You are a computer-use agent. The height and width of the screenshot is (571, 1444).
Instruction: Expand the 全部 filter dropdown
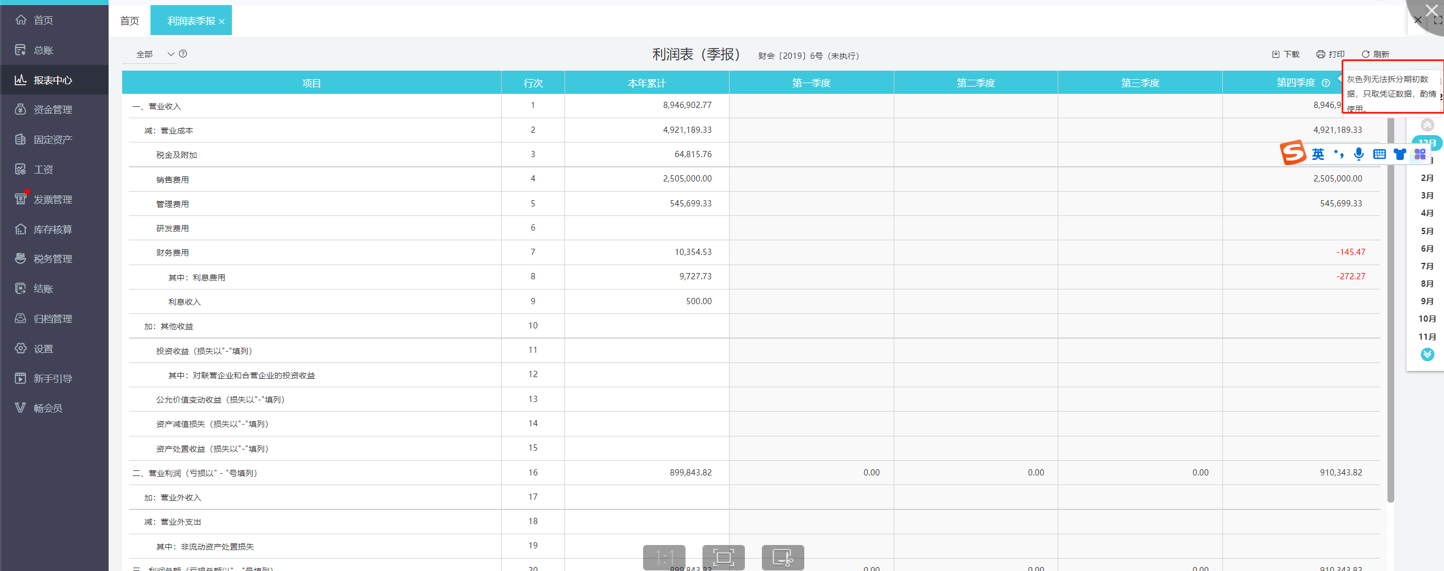[150, 54]
